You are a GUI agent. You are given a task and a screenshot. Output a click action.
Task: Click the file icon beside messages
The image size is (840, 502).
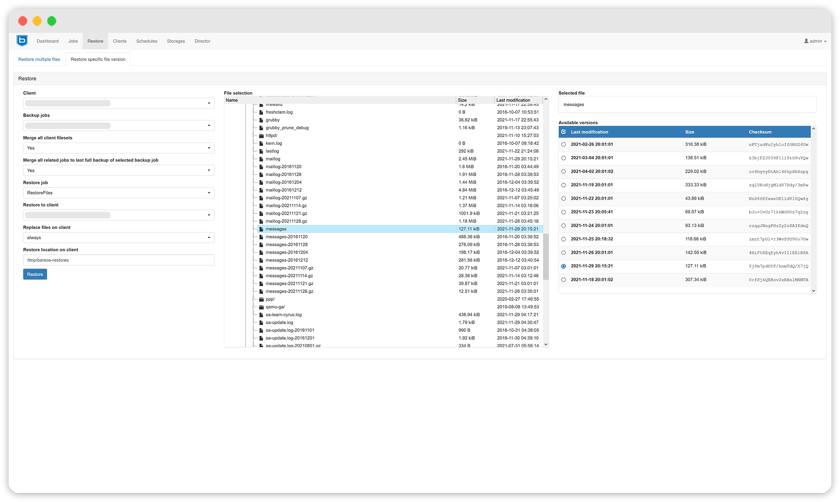(x=261, y=229)
